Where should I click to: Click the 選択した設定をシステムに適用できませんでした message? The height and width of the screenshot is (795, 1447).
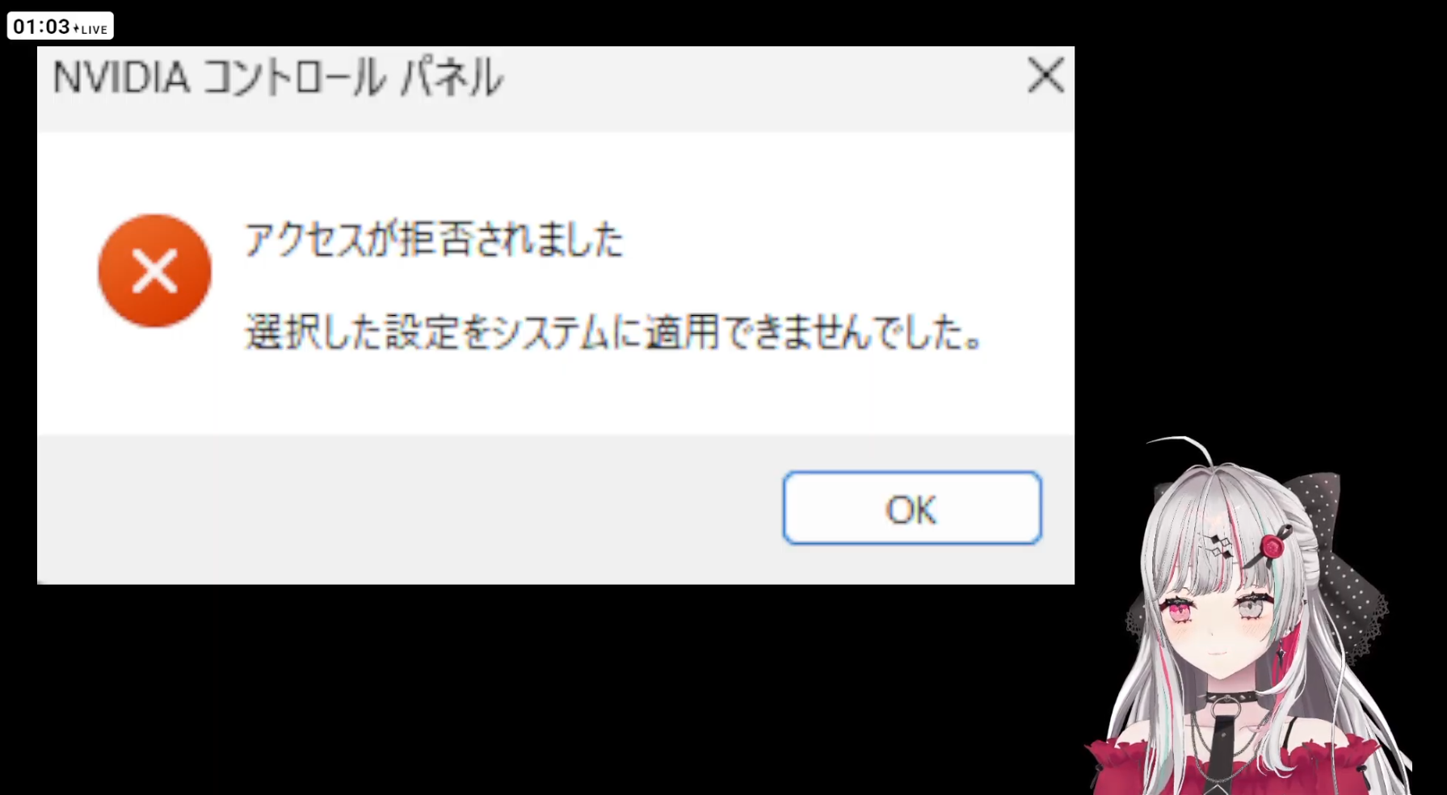click(x=614, y=332)
